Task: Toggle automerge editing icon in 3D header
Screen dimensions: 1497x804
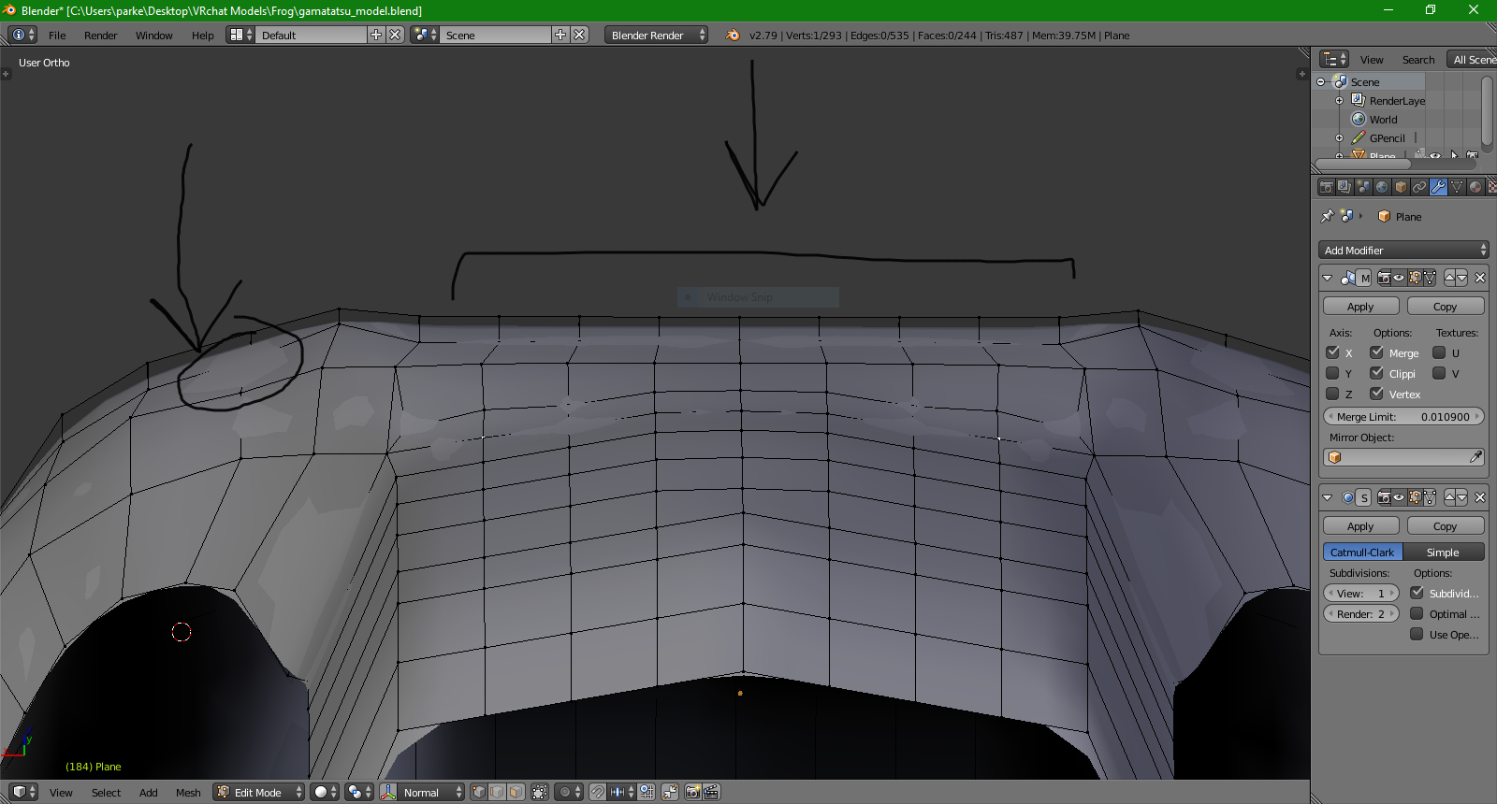Action: (670, 792)
